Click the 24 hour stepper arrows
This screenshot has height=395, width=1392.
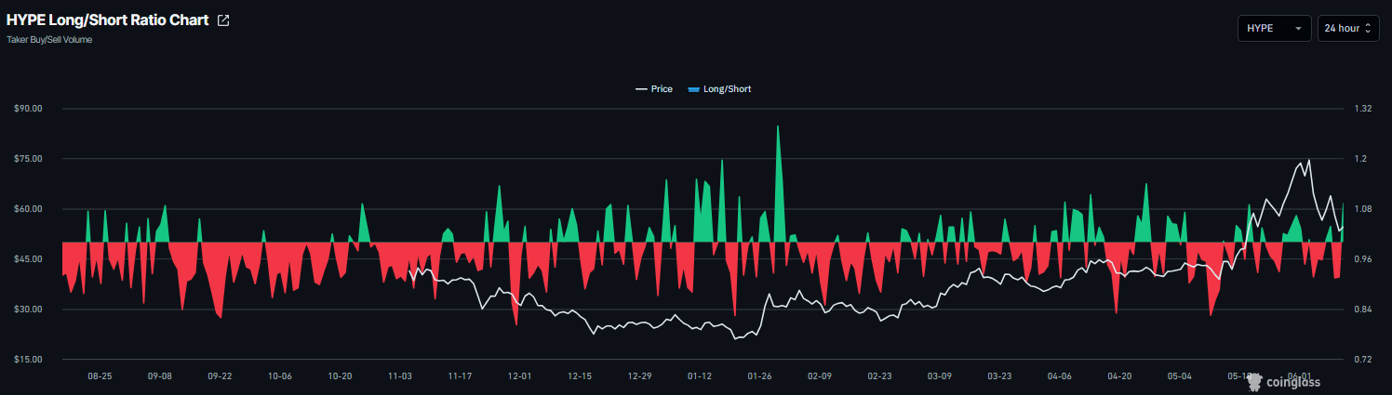[1368, 29]
